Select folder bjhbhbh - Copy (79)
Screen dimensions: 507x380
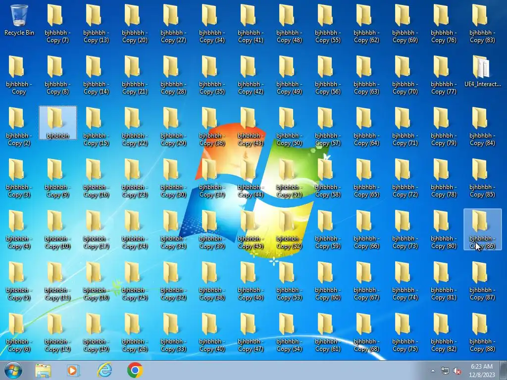coord(444,127)
